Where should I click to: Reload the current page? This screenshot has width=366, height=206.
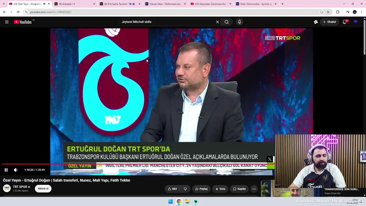(18, 12)
